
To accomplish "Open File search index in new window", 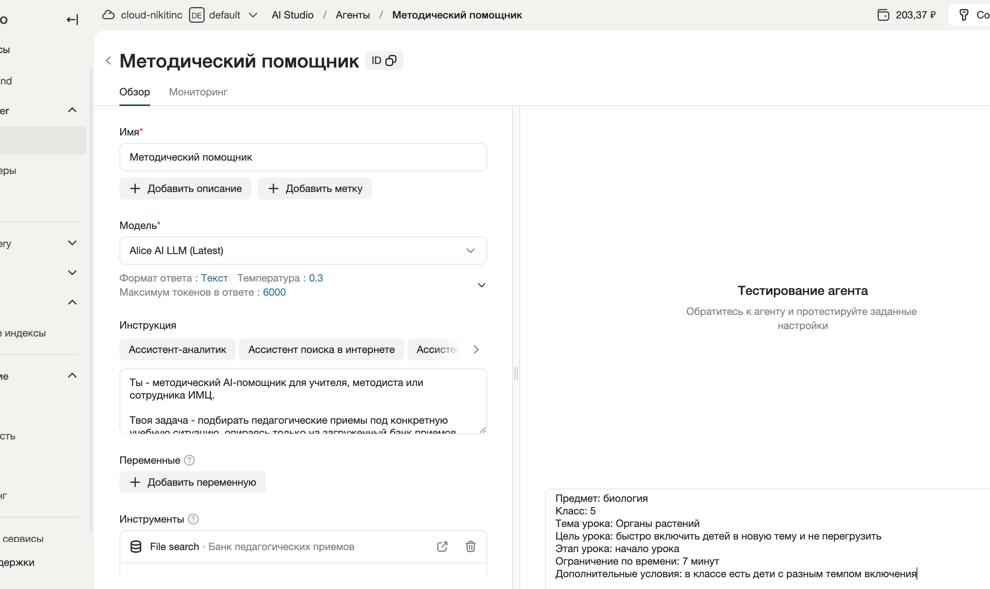I will coord(442,547).
